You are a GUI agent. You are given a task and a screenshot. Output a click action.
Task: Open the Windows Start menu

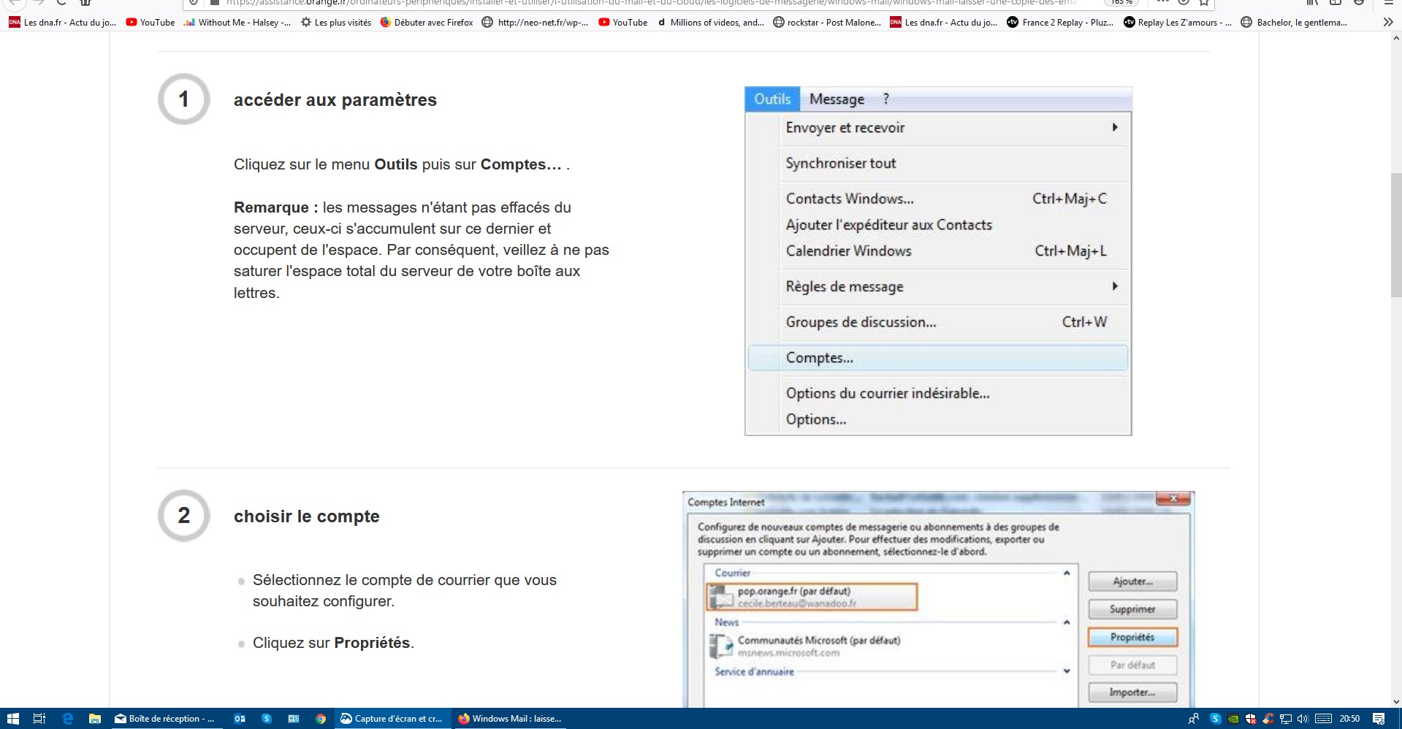12,719
